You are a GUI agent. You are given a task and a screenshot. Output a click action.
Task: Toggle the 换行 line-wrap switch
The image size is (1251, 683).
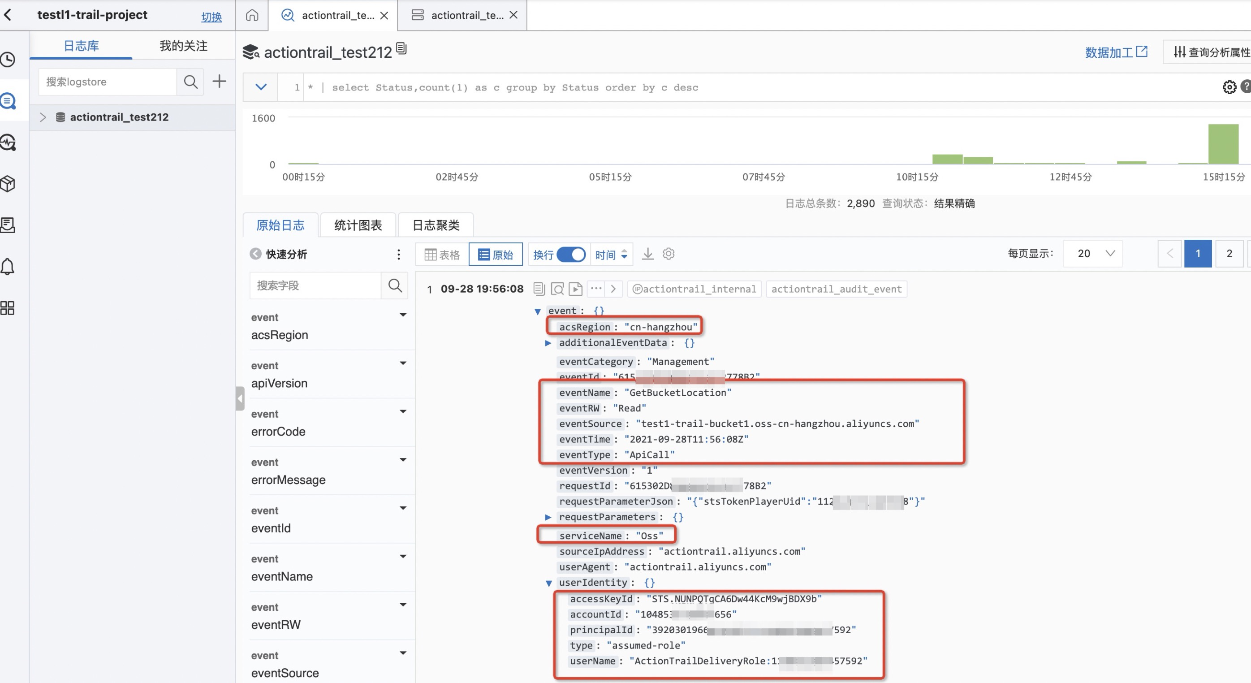pos(571,254)
